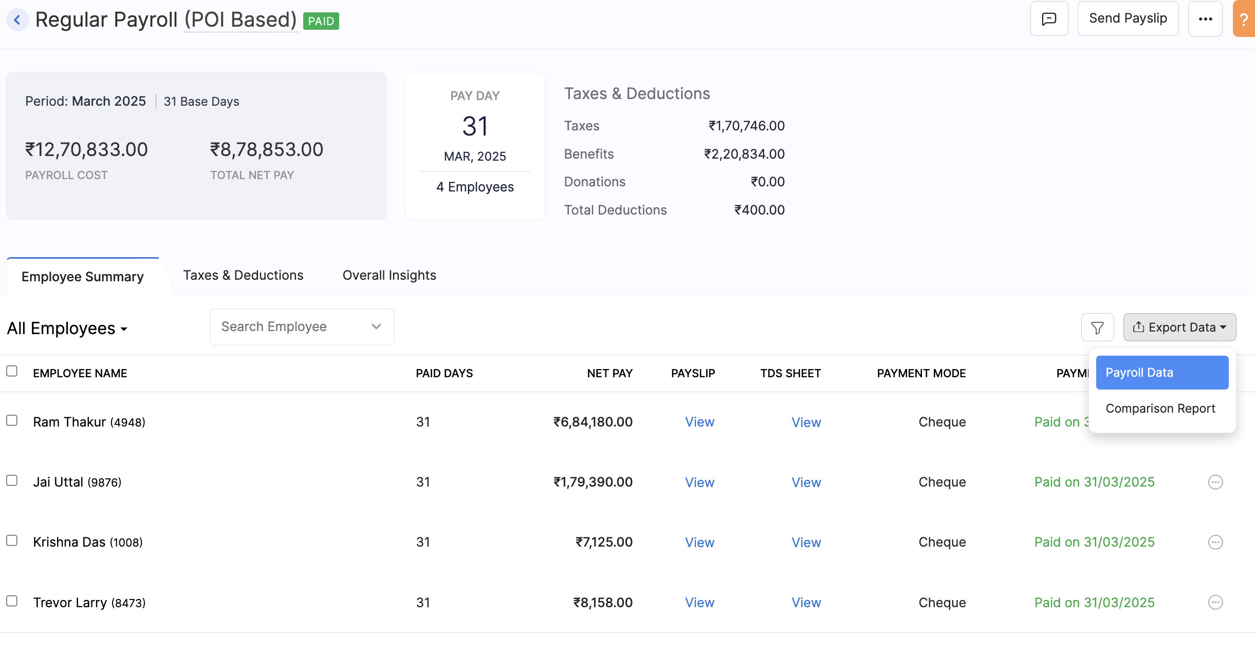Select the checkbox for Ram Thakur
Image resolution: width=1255 pixels, height=658 pixels.
pyautogui.click(x=12, y=421)
